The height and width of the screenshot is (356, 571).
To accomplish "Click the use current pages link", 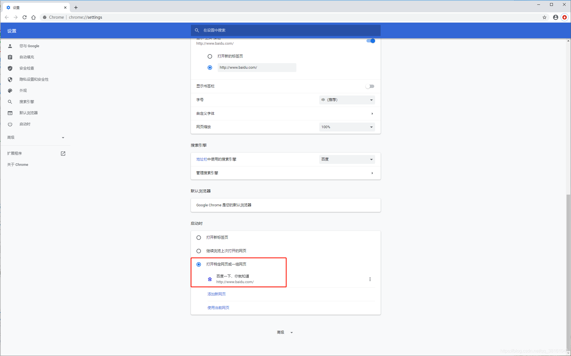I will pyautogui.click(x=218, y=308).
